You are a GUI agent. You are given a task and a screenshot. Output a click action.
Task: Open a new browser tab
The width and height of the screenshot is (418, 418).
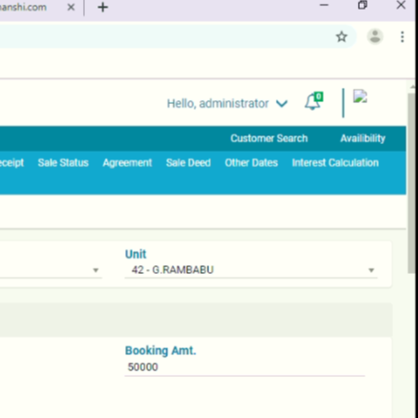coord(102,7)
